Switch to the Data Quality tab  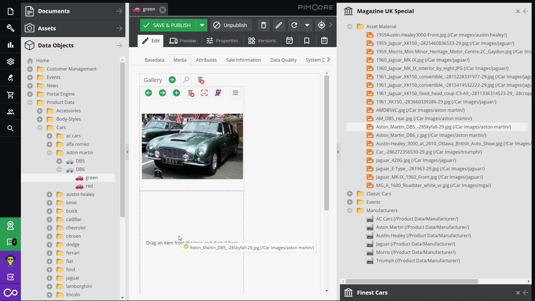point(283,60)
